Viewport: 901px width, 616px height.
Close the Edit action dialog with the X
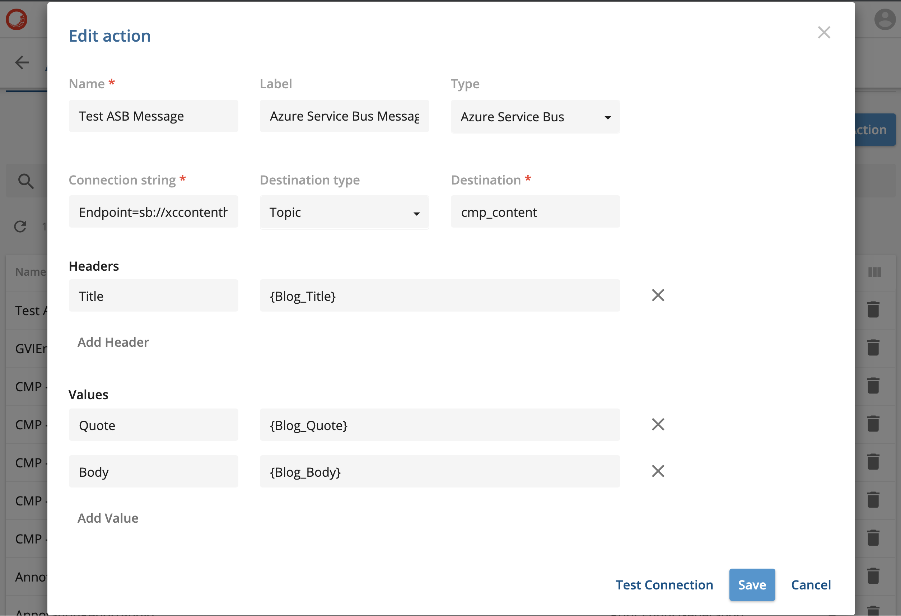[824, 33]
